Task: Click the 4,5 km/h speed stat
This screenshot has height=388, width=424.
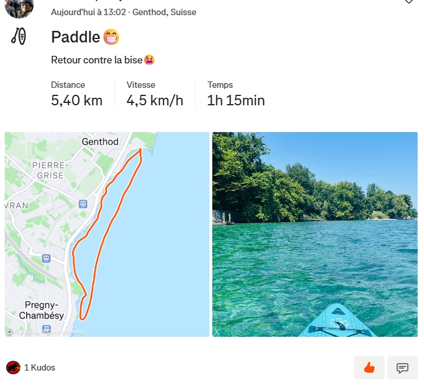Action: click(155, 101)
